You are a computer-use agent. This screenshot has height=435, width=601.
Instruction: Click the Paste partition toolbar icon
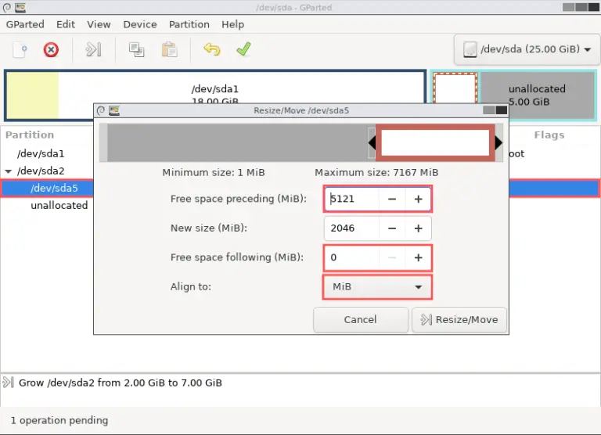point(169,50)
